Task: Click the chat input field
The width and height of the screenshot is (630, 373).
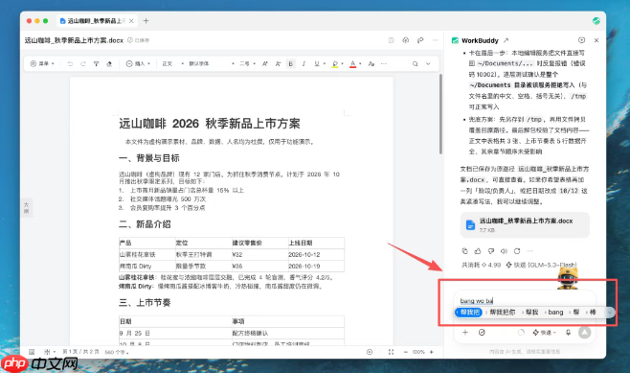Action: 525,300
